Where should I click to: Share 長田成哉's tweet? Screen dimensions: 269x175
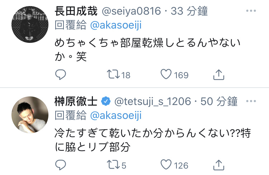click(x=219, y=75)
